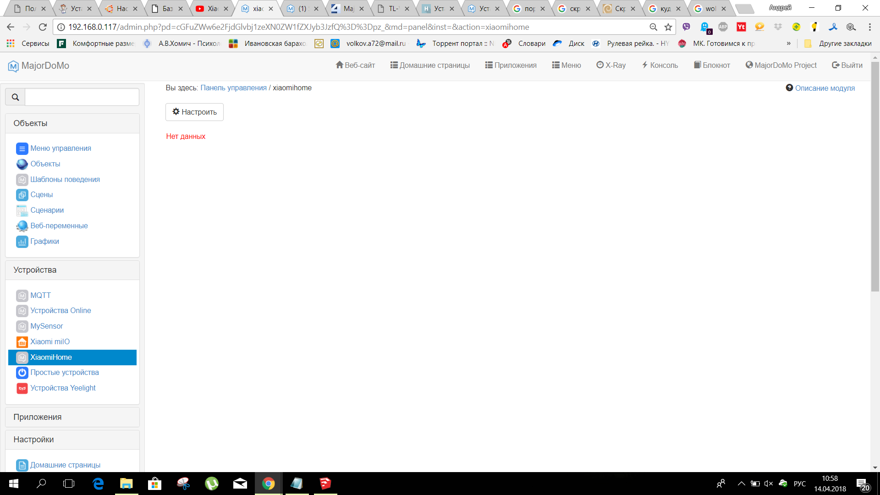The height and width of the screenshot is (495, 880).
Task: Click the Web variables globe icon
Action: click(x=22, y=226)
